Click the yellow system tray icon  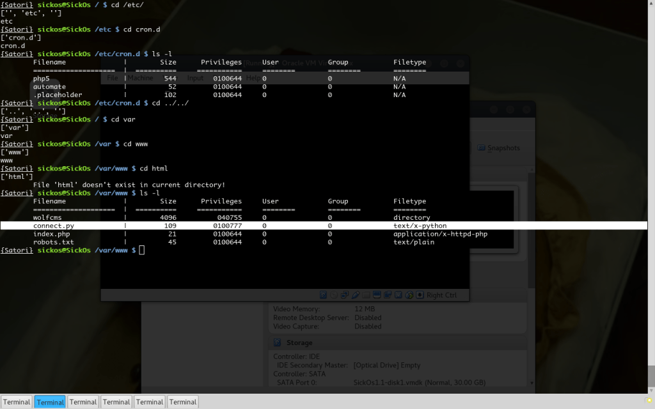point(649,401)
